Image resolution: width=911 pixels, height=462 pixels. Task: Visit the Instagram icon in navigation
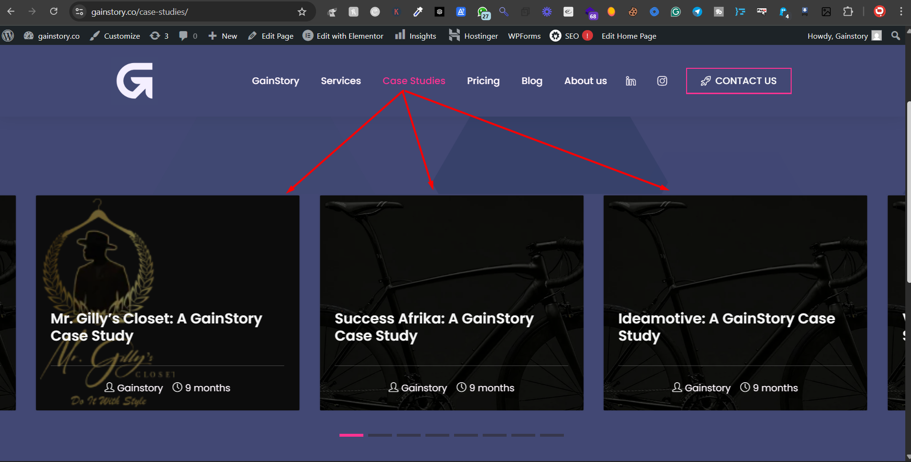click(662, 81)
